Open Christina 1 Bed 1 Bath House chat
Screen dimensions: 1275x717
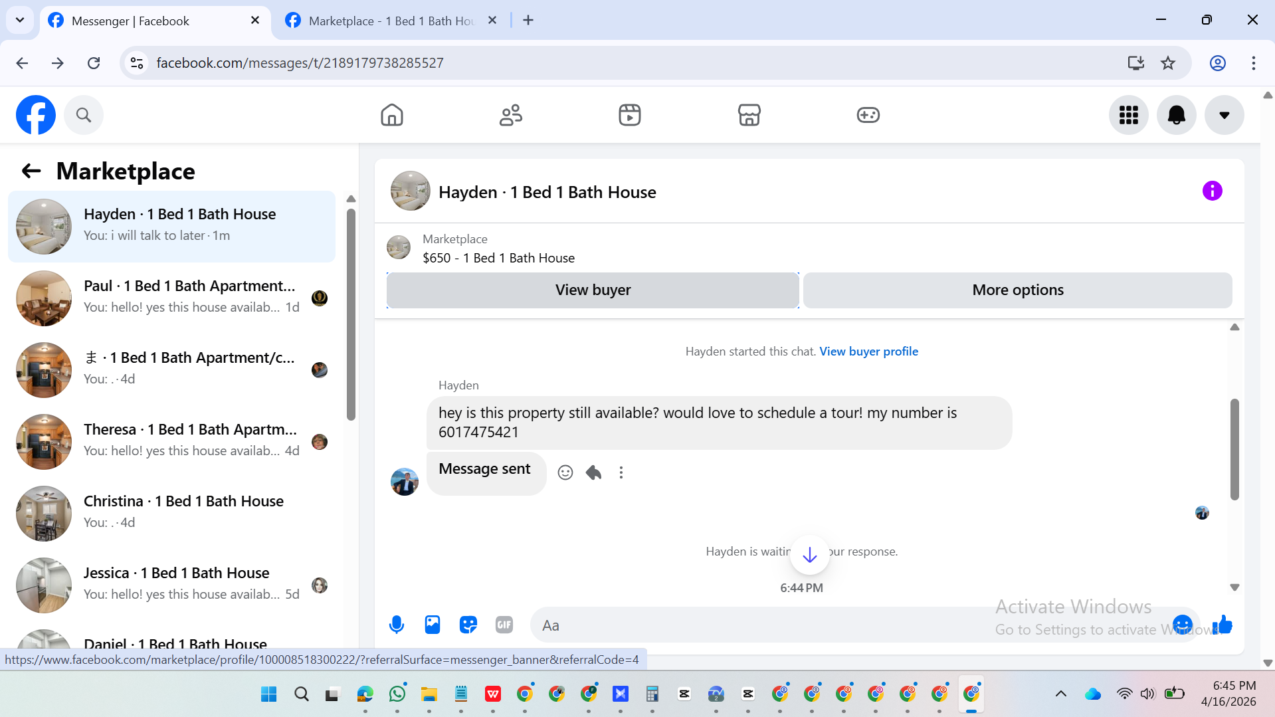[x=171, y=514]
